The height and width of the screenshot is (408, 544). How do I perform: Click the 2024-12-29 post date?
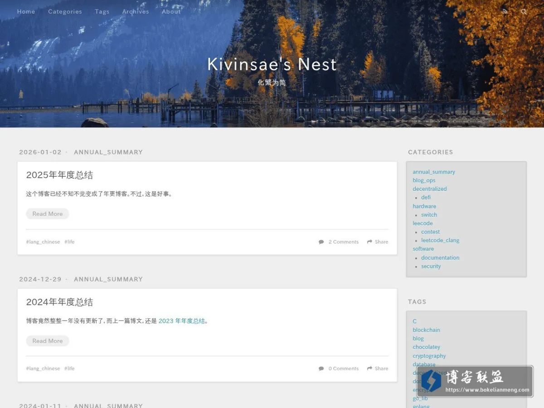(x=40, y=279)
